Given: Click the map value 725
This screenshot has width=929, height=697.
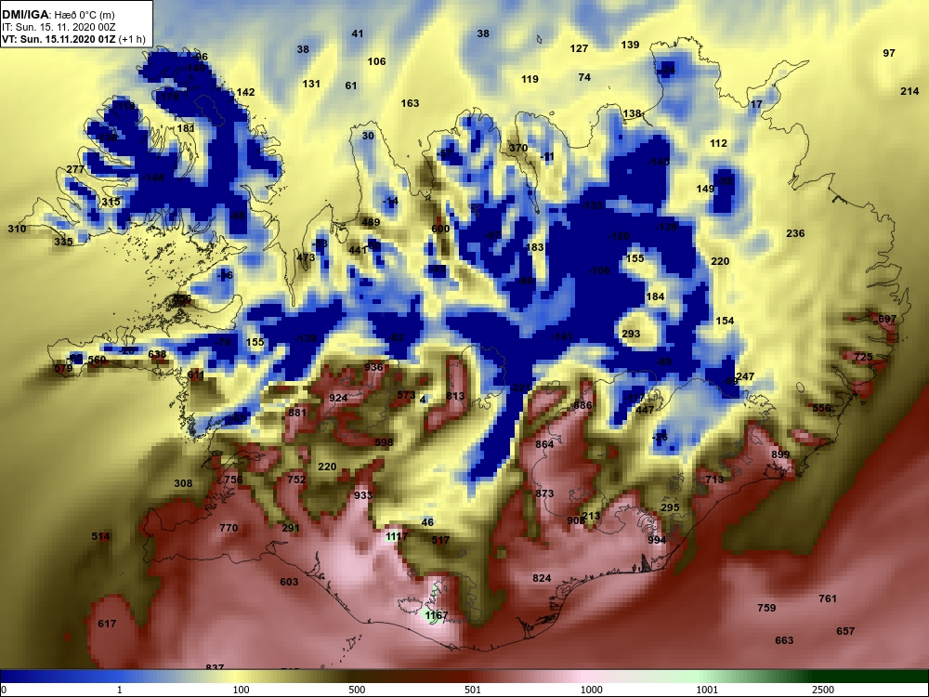Looking at the screenshot, I should (863, 357).
